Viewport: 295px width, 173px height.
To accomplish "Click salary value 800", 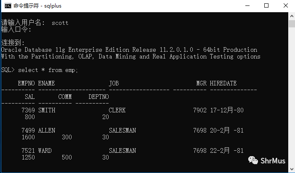I will pos(30,117).
